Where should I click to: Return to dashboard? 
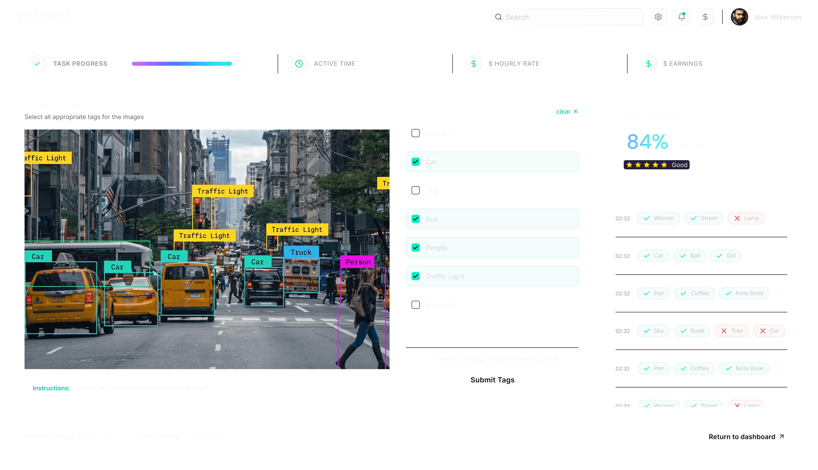click(x=746, y=437)
